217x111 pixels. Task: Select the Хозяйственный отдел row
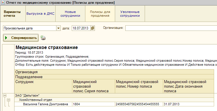(x=114, y=100)
